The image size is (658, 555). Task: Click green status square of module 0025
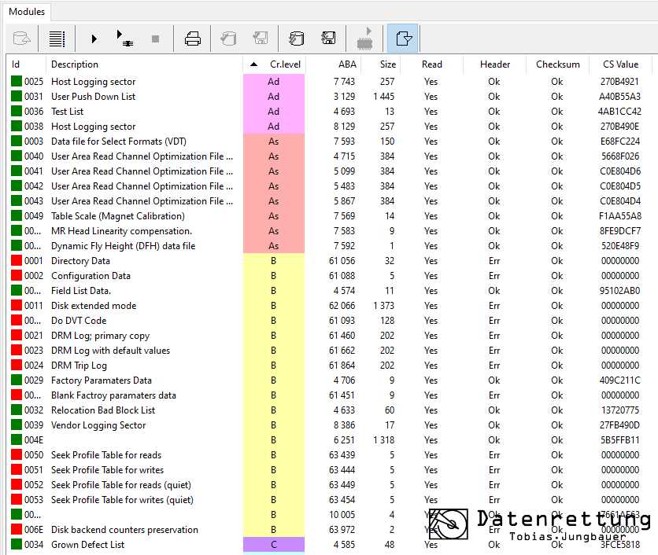[17, 81]
